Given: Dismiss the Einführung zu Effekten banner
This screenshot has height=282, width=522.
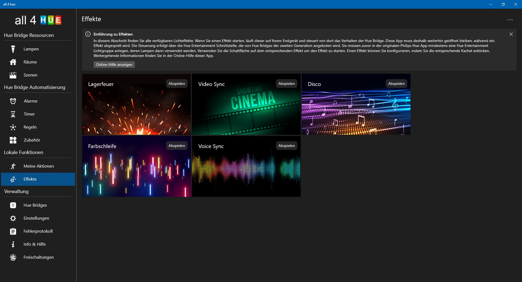Looking at the screenshot, I should coord(511,34).
